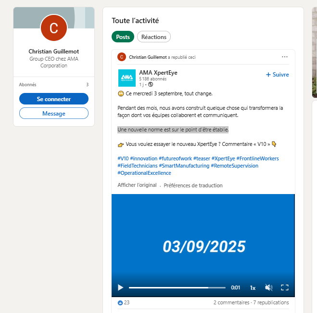
Task: Click the Se connecter button
Action: point(54,99)
